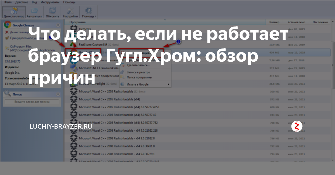Click the 572 КБ size cell
The width and height of the screenshot is (335, 175).
274,99
